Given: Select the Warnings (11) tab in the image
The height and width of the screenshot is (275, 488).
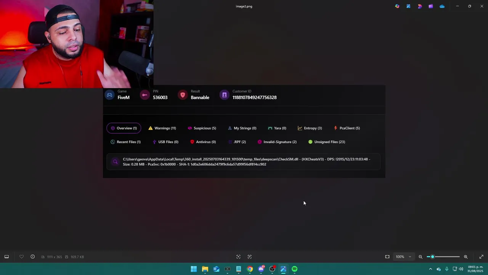Looking at the screenshot, I should 162,128.
